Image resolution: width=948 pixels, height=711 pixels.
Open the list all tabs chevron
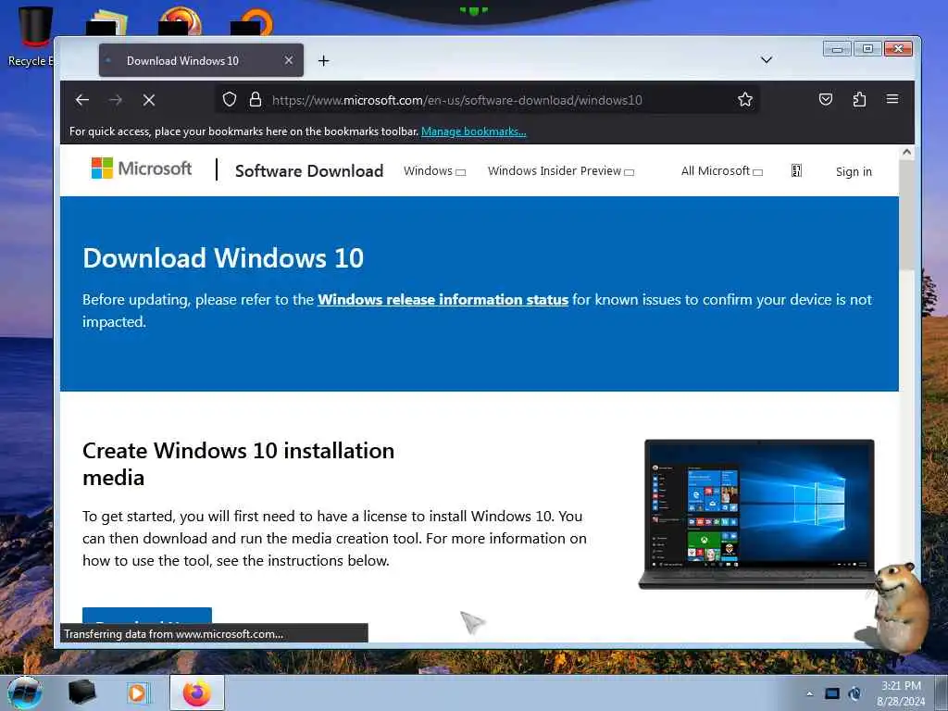point(766,60)
